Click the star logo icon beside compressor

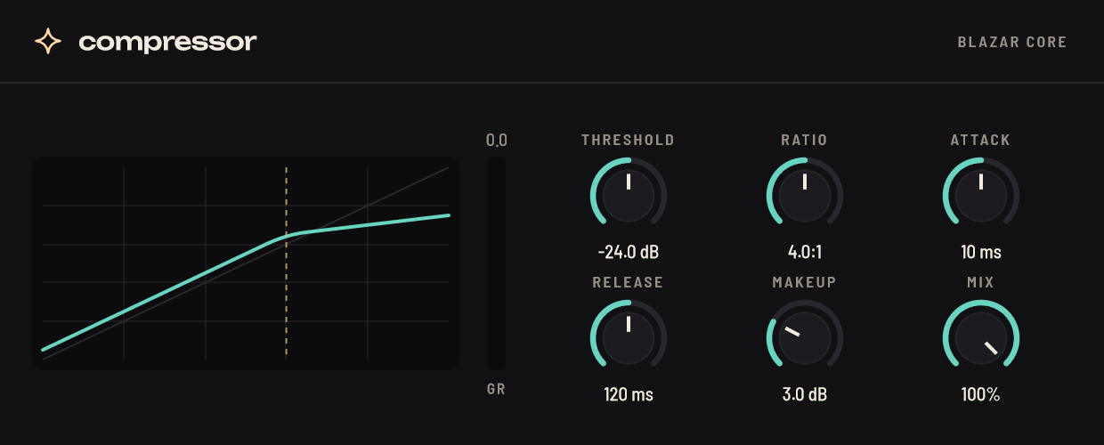click(48, 41)
